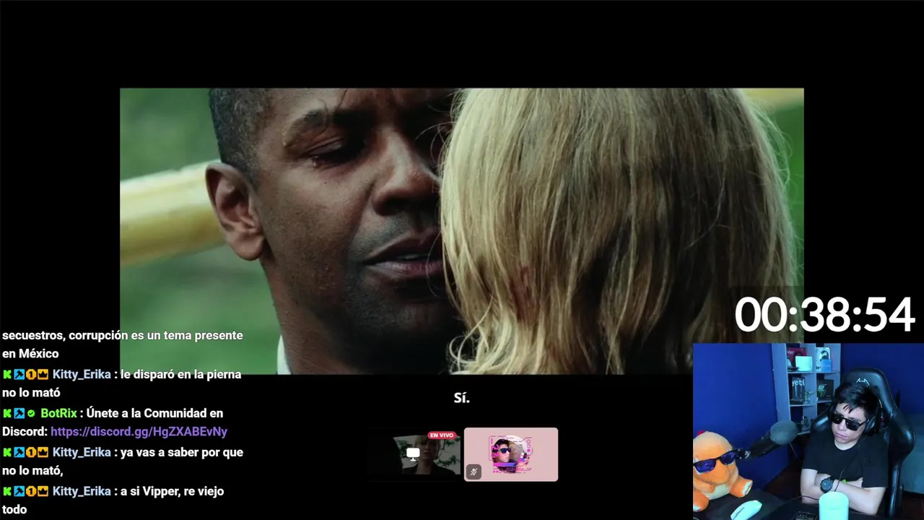Image resolution: width=924 pixels, height=520 pixels.
Task: Click the EN VIVO live badge
Action: click(442, 435)
